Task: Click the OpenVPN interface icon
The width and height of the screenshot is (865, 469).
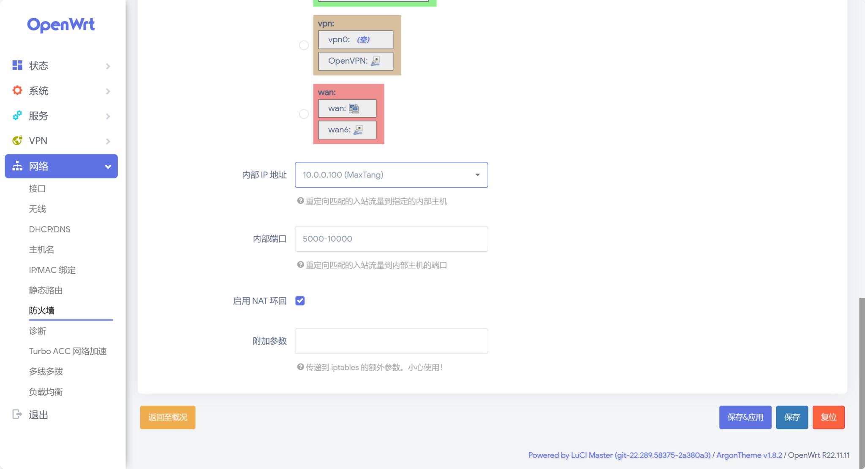Action: tap(375, 61)
